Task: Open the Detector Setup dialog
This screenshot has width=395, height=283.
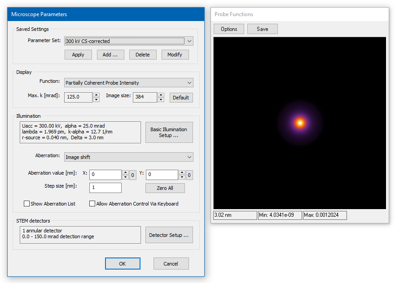Action: [169, 235]
